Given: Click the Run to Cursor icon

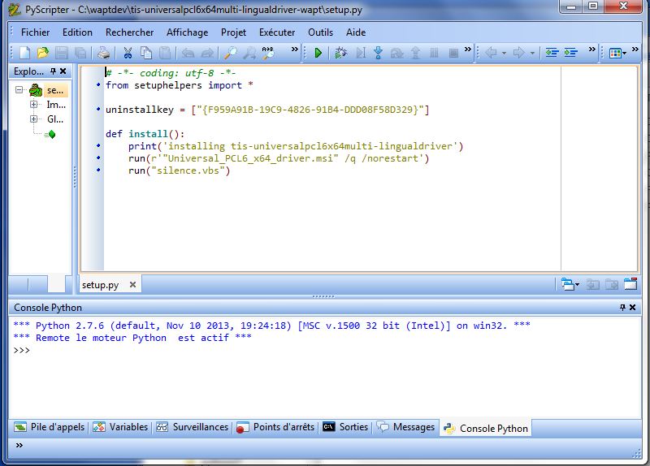Looking at the screenshot, I should [x=361, y=53].
